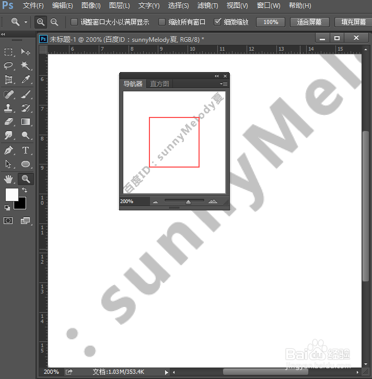
Task: Switch to the 直方图 tab
Action: (x=159, y=84)
